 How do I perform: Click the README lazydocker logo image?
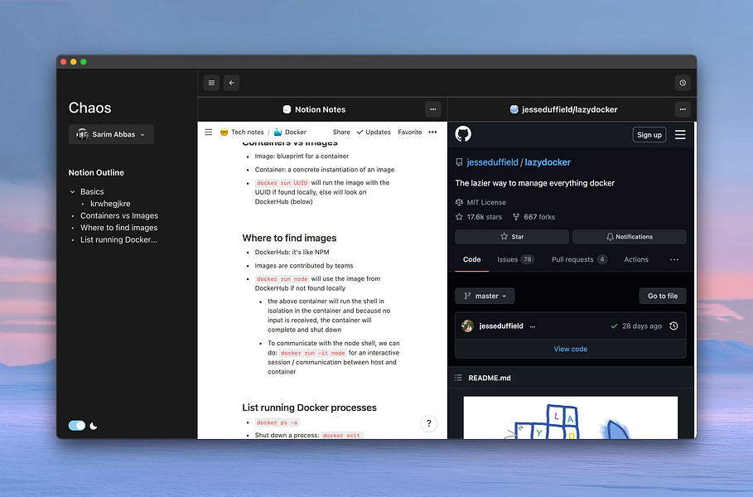[x=571, y=417]
